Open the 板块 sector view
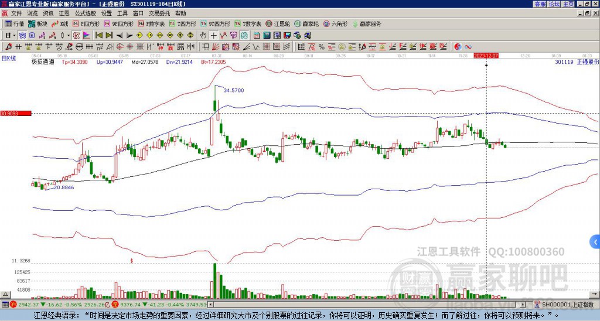Screen dimensions: 600x321 pyautogui.click(x=37, y=23)
